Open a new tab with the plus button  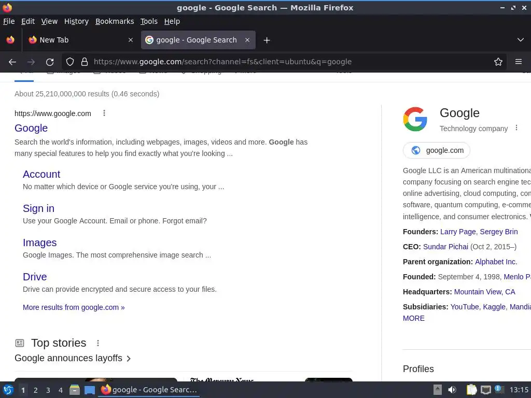pyautogui.click(x=267, y=40)
